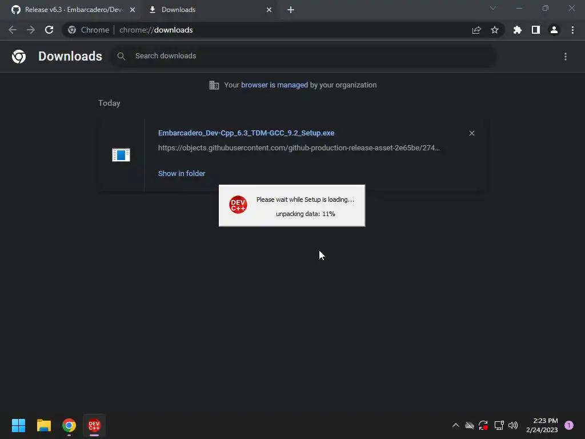Open the Downloads page more actions menu
The height and width of the screenshot is (439, 585).
(566, 57)
